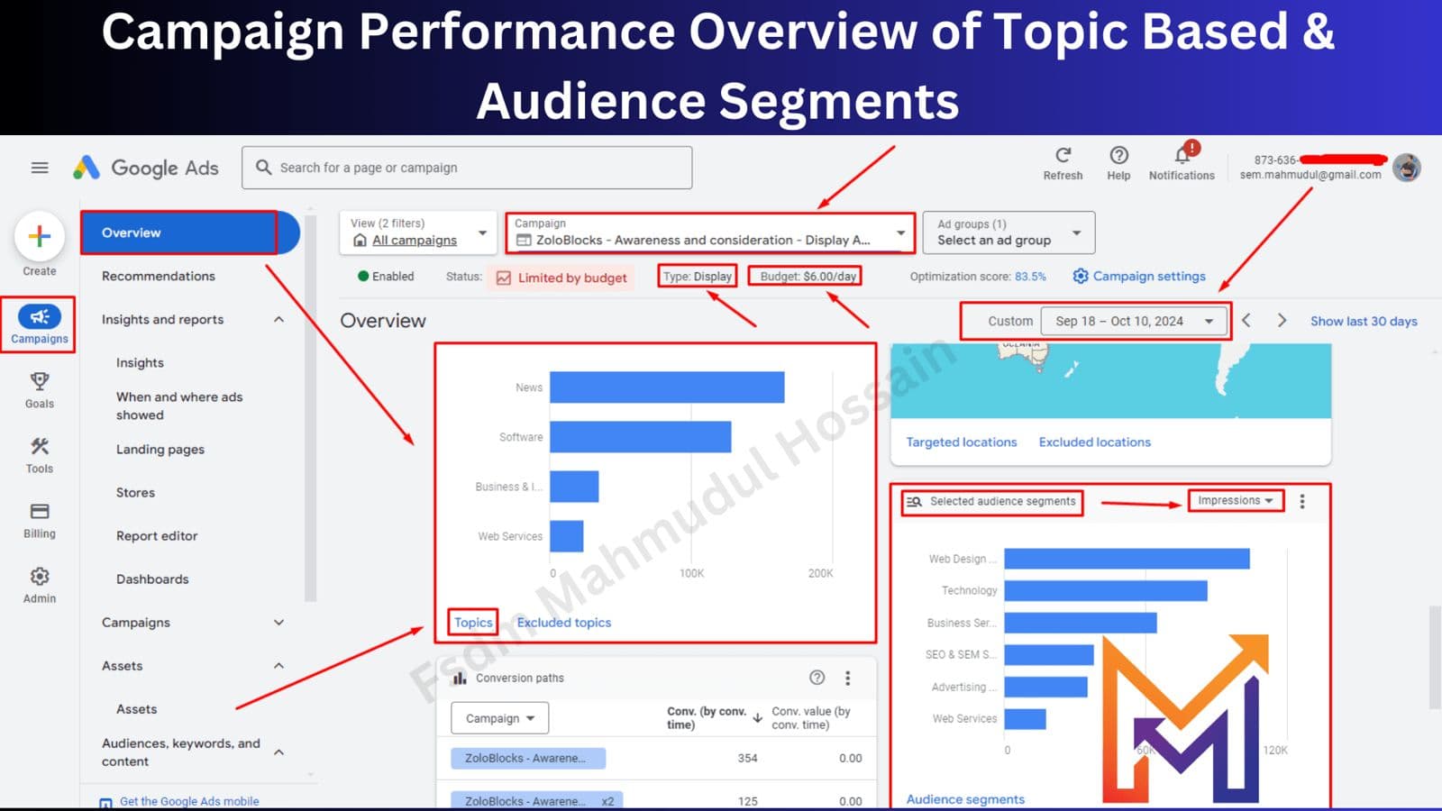Open the date range Sep 18 – Oct 10 dropdown

1134,321
